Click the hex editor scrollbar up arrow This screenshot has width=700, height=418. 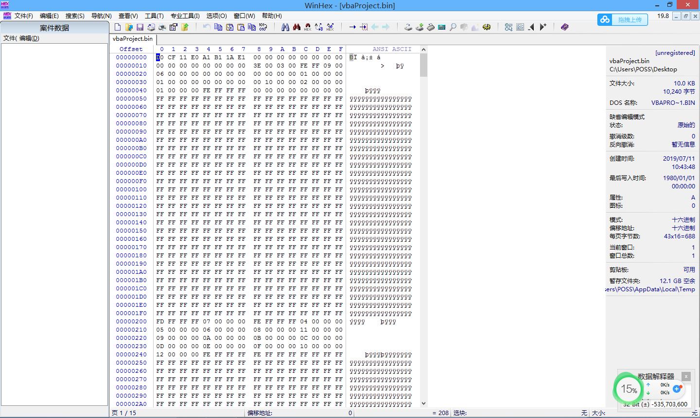click(x=423, y=49)
